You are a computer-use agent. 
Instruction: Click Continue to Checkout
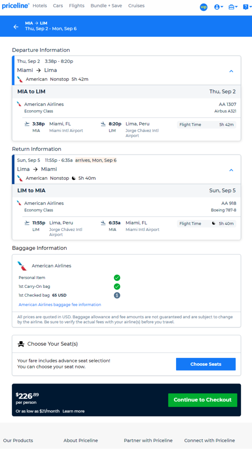[x=202, y=400]
